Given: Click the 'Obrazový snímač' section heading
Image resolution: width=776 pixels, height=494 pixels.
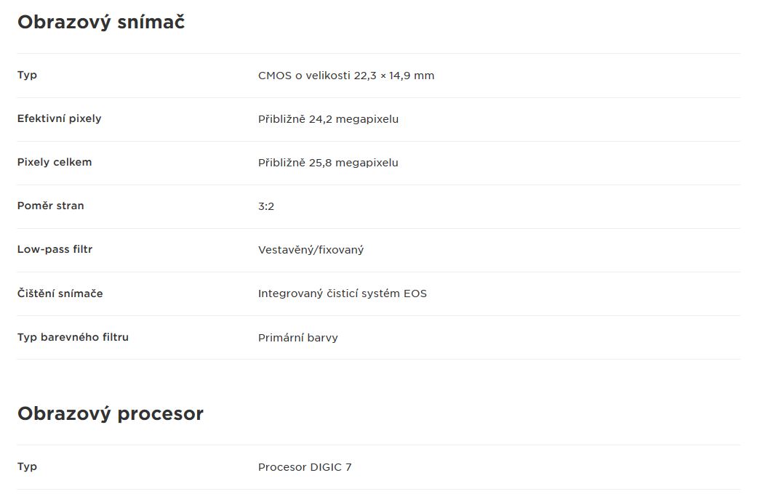Looking at the screenshot, I should tap(101, 23).
